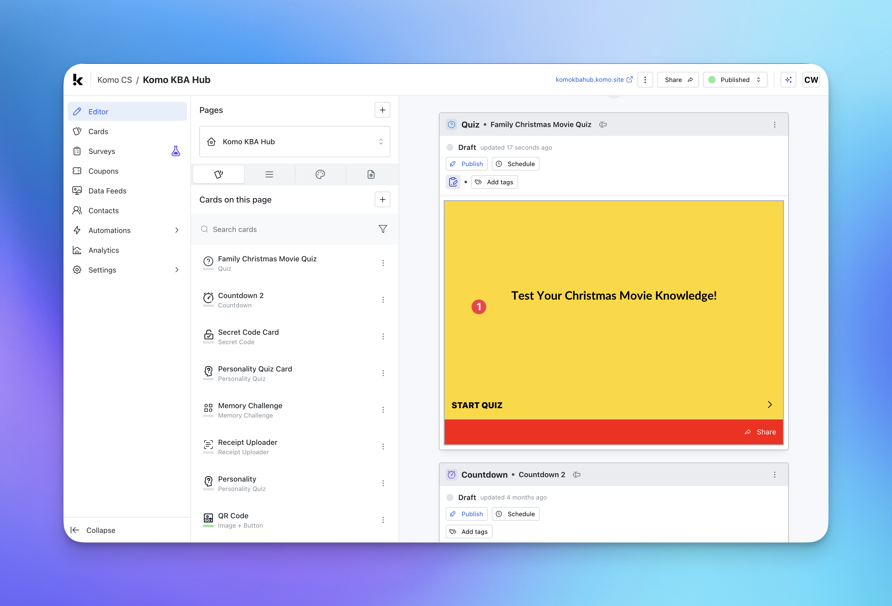Click the AI sparkle icon in header

788,80
